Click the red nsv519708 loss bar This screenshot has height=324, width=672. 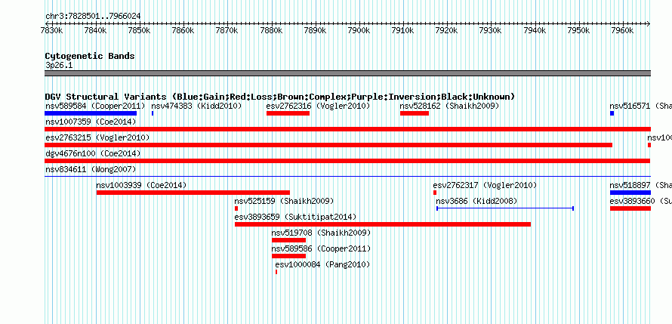(x=289, y=240)
